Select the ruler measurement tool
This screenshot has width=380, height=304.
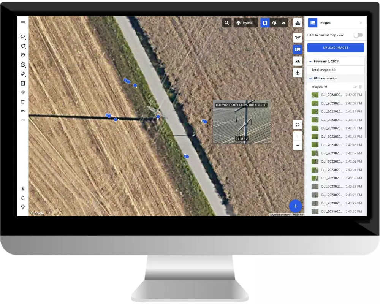coord(23,74)
